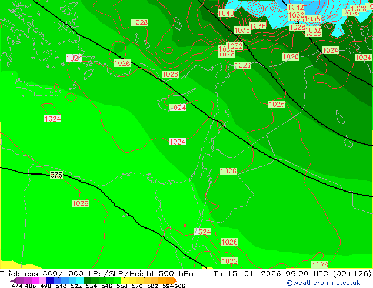Click legend value 582
This screenshot has width=373, height=288.
152,286
